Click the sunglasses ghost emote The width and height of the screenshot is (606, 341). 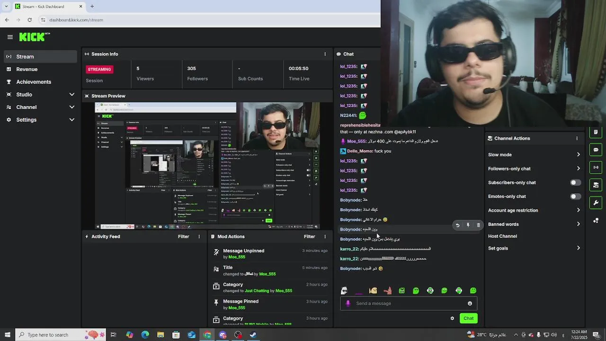(344, 291)
